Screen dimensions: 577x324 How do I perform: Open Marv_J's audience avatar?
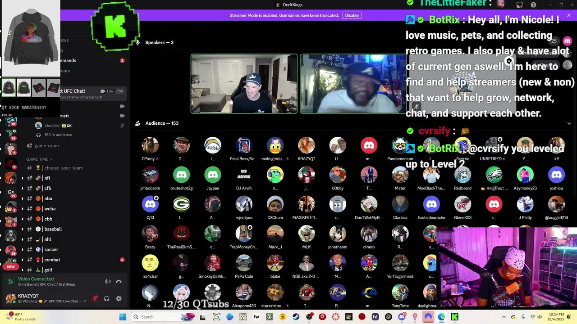(x=275, y=234)
